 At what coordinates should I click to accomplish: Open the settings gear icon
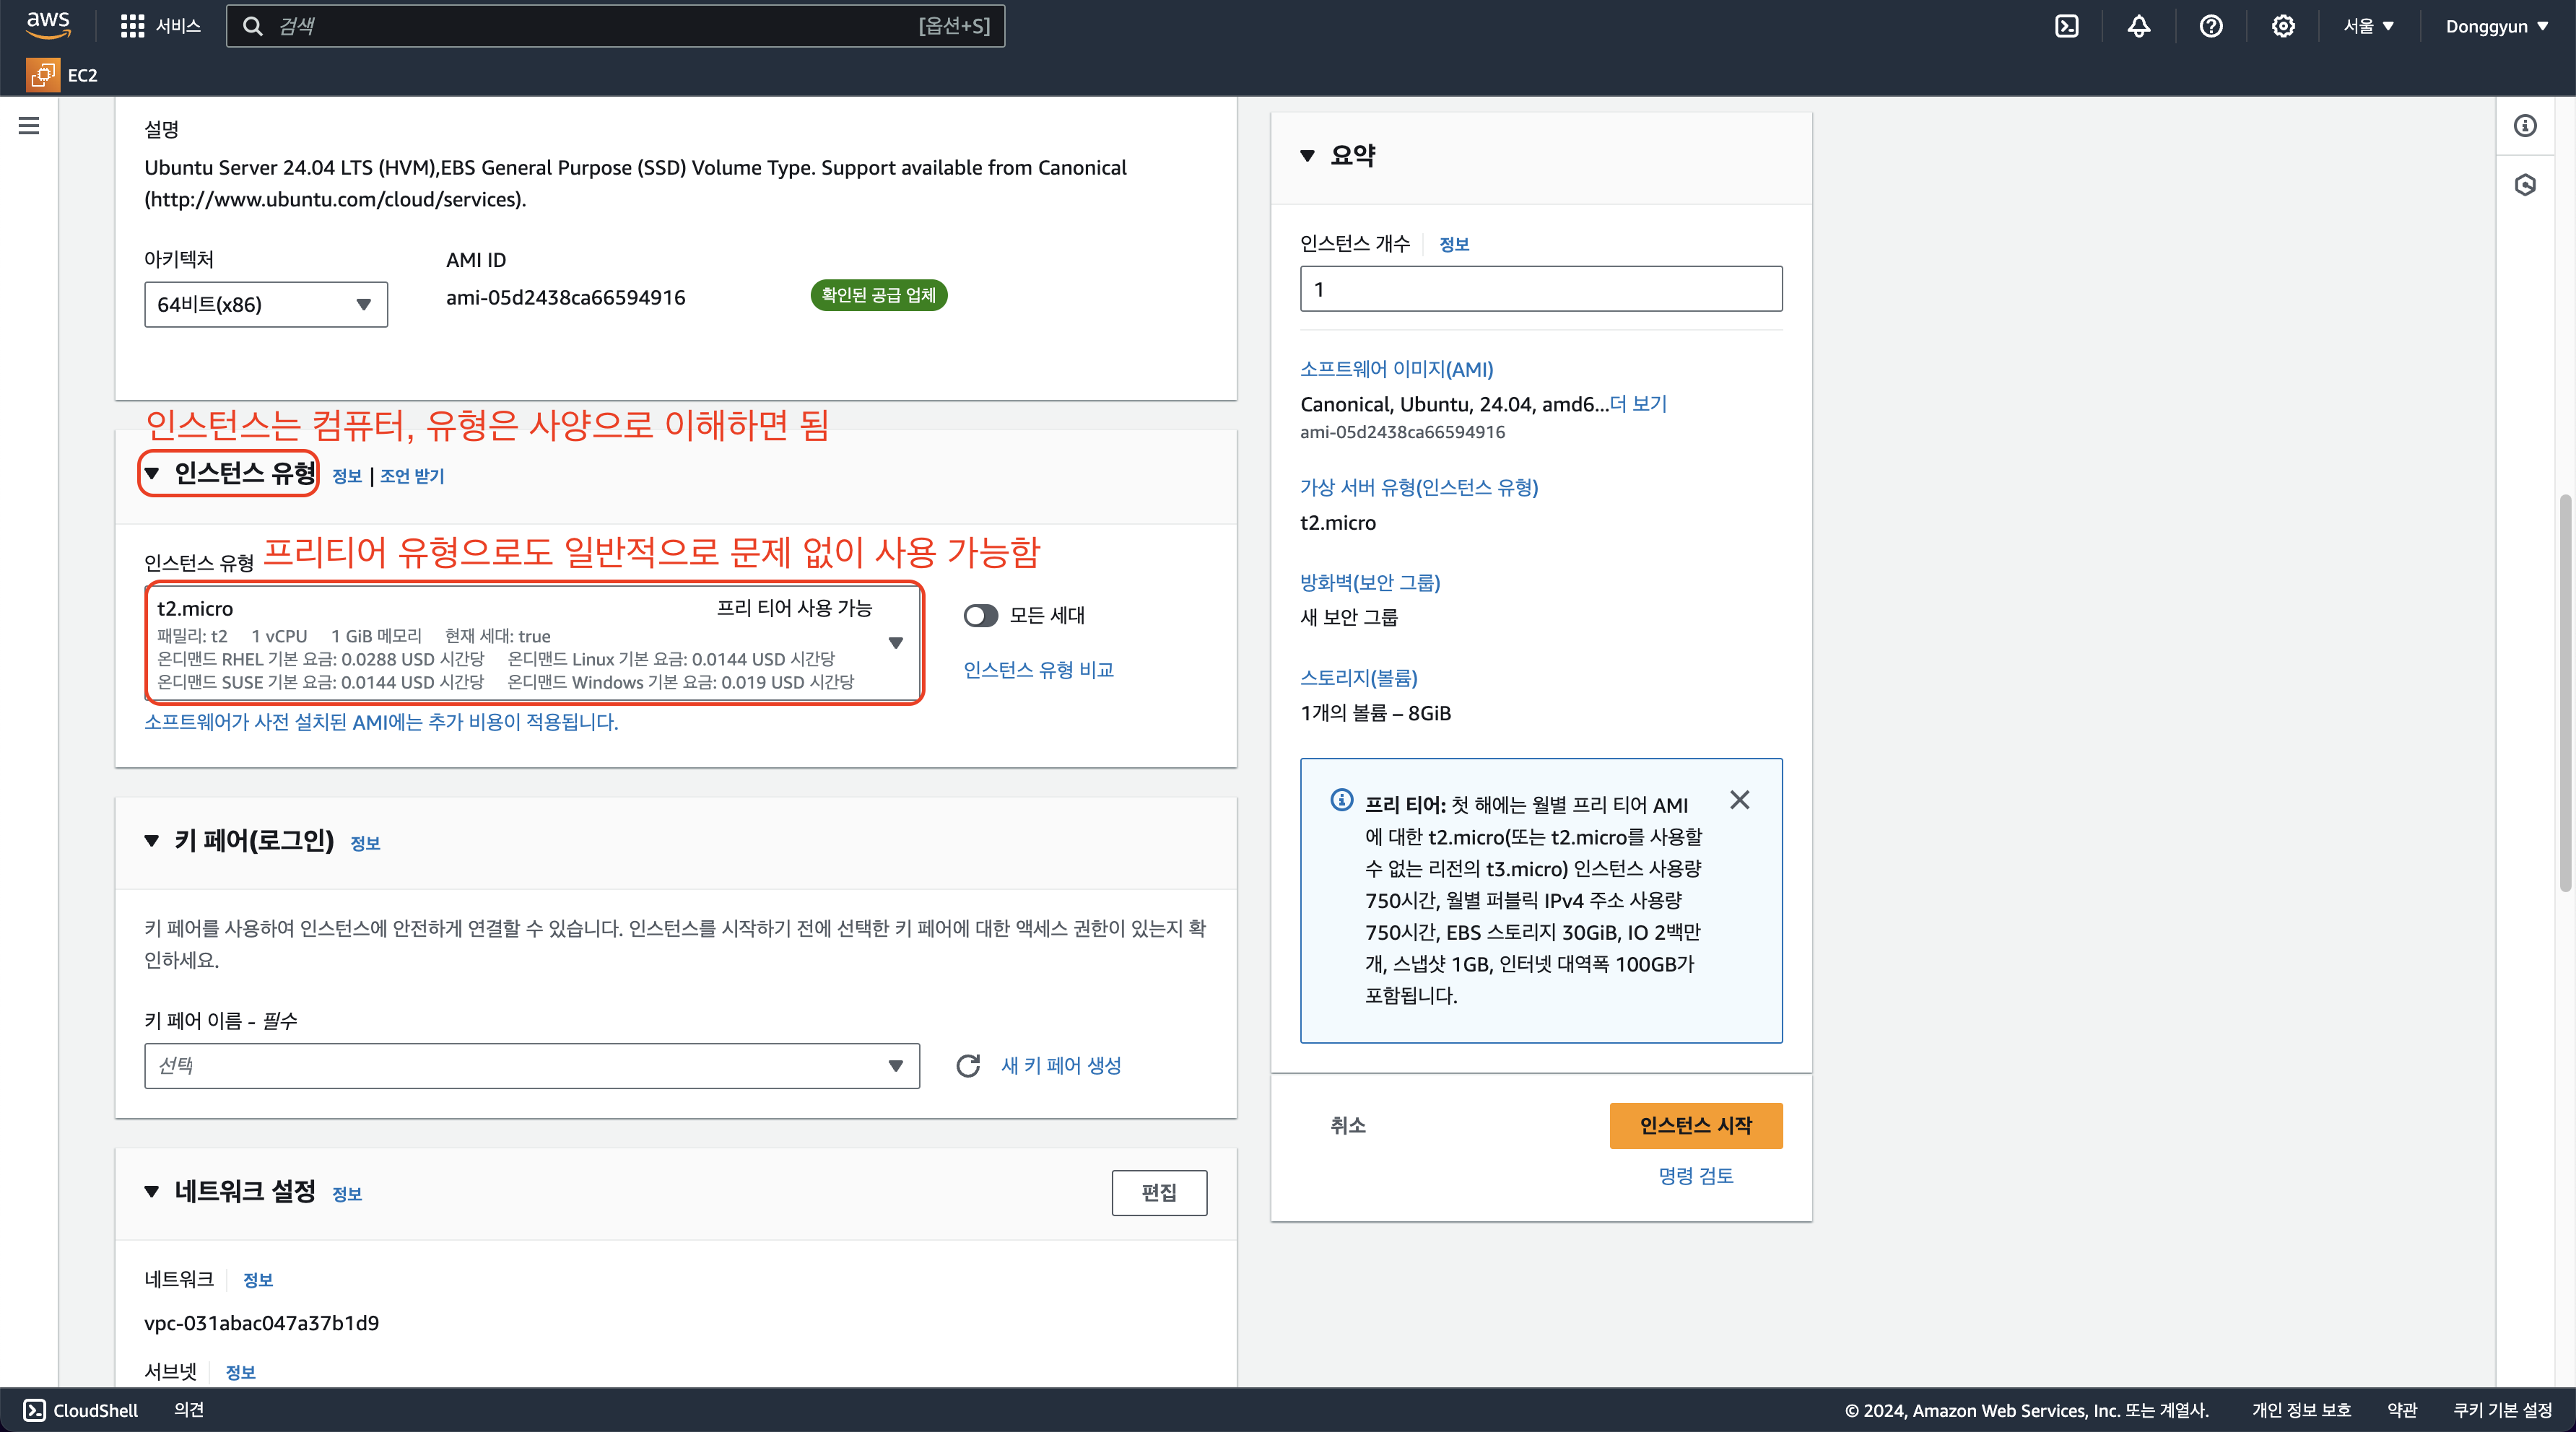pos(2282,26)
